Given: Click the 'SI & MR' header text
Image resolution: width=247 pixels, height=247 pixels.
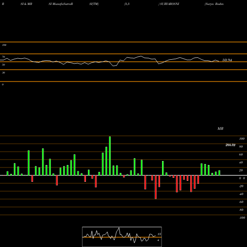Looking at the screenshot, I should [x=26, y=4].
